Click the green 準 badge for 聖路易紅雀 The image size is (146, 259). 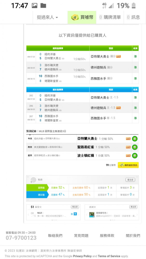[x=135, y=147]
